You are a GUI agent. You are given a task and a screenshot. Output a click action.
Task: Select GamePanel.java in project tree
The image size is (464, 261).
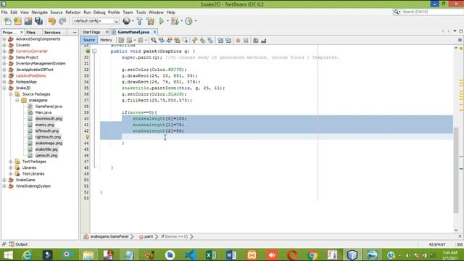(x=49, y=107)
